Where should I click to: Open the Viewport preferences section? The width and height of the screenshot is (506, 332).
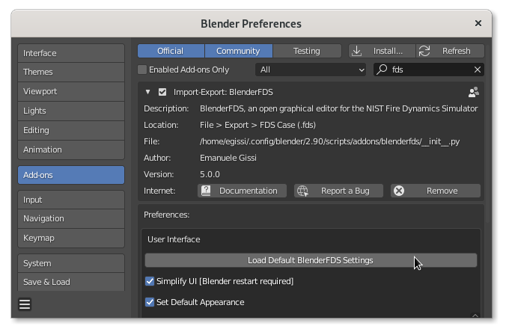point(71,91)
